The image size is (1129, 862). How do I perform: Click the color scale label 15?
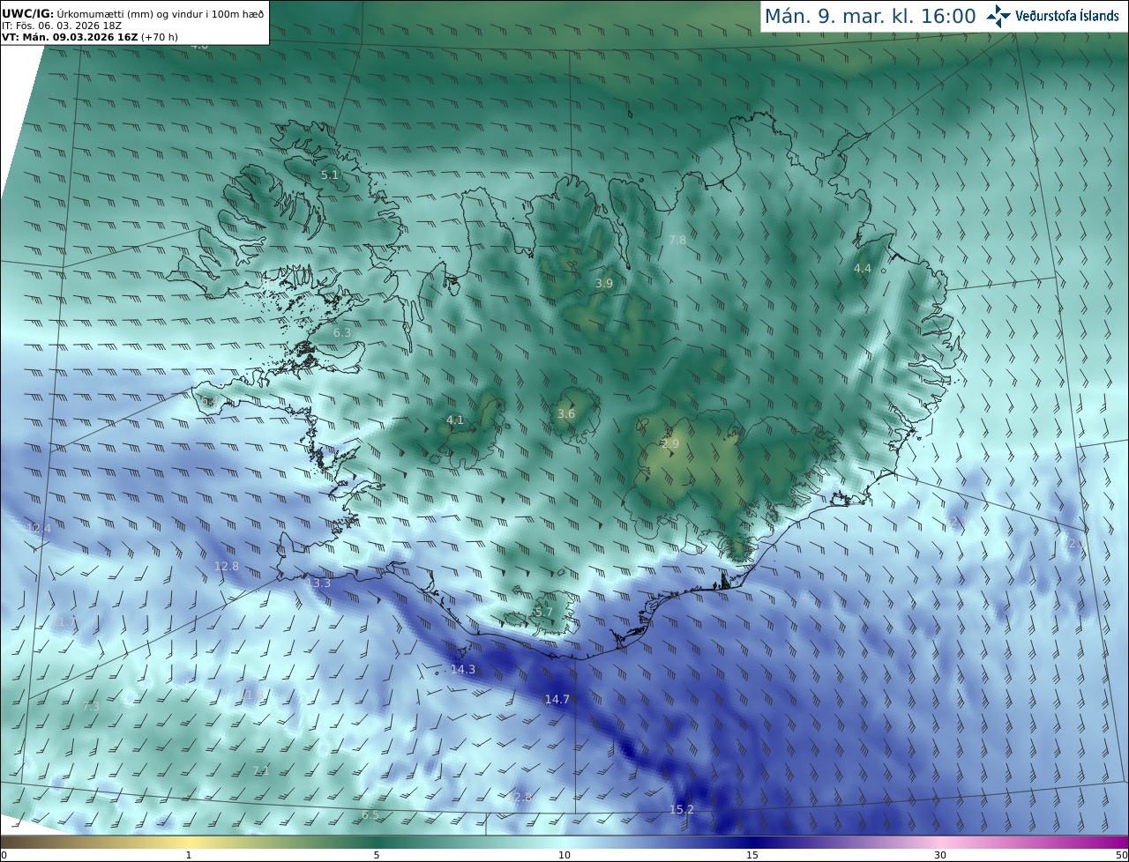coord(752,855)
